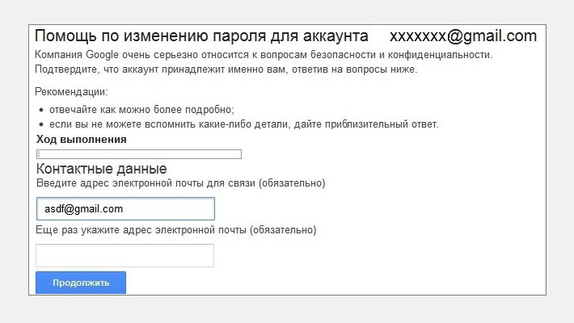Click the xxxxxxx@gmail.com account address
574x323 pixels.
pyautogui.click(x=463, y=36)
